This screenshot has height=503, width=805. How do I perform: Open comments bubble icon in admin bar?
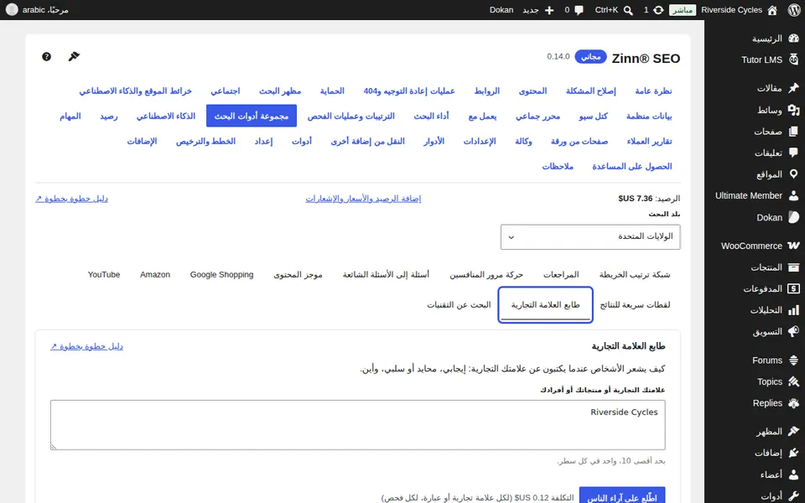pyautogui.click(x=579, y=10)
